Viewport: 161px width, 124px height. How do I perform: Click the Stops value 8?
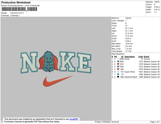point(126,23)
